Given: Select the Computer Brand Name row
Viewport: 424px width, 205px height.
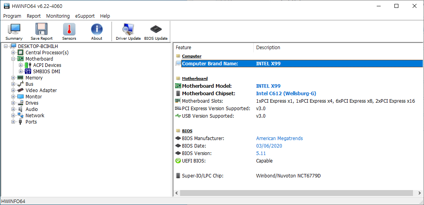Looking at the screenshot, I should 299,63.
